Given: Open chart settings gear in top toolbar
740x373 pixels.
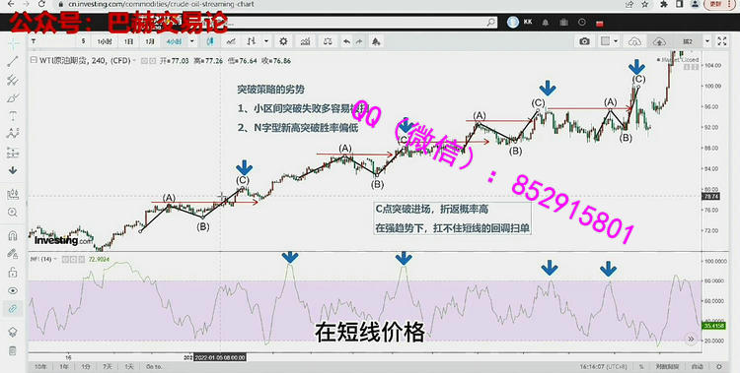Looking at the screenshot, I should [x=283, y=41].
